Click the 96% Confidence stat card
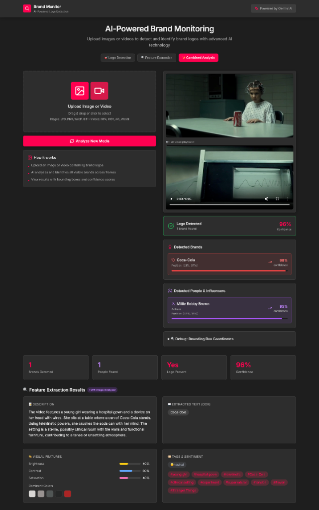The image size is (319, 510). point(263,367)
